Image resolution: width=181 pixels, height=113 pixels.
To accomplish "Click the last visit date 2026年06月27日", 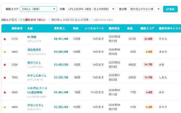I will click(x=114, y=107).
